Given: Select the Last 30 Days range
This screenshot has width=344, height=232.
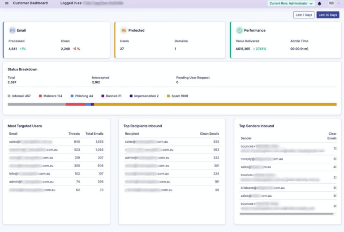Looking at the screenshot, I should point(328,15).
